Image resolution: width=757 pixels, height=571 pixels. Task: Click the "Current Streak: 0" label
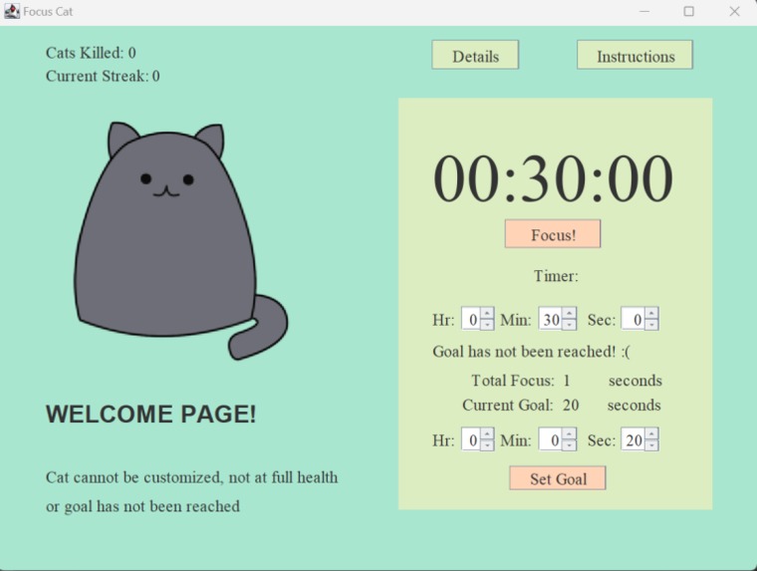103,76
